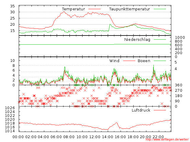Click the 06:00 time axis label
190x142 pixels.
pyautogui.click(x=56, y=137)
